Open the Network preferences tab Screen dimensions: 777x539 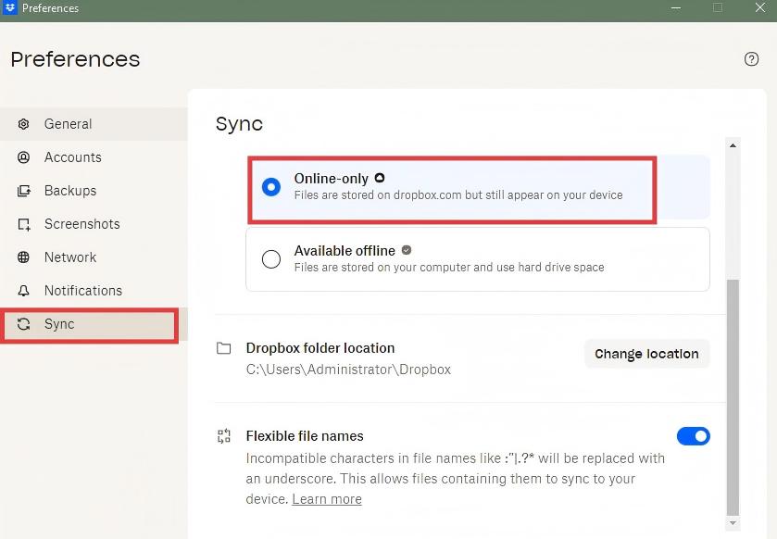[69, 257]
